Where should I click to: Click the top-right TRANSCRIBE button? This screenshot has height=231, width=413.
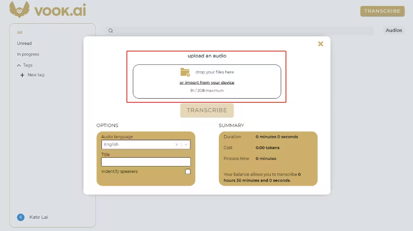[382, 11]
